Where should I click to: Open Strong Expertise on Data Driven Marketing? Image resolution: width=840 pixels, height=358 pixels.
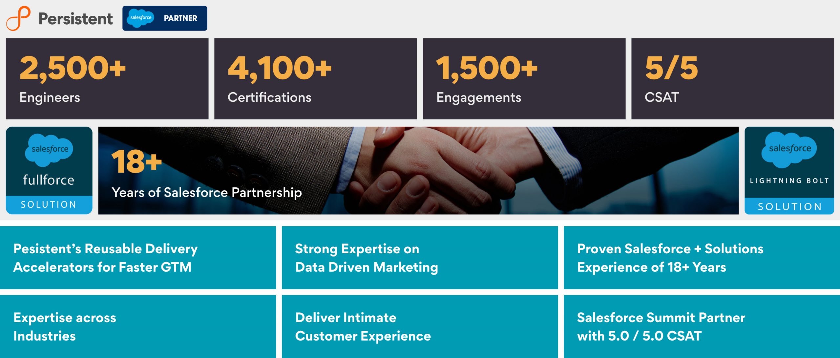pyautogui.click(x=420, y=258)
